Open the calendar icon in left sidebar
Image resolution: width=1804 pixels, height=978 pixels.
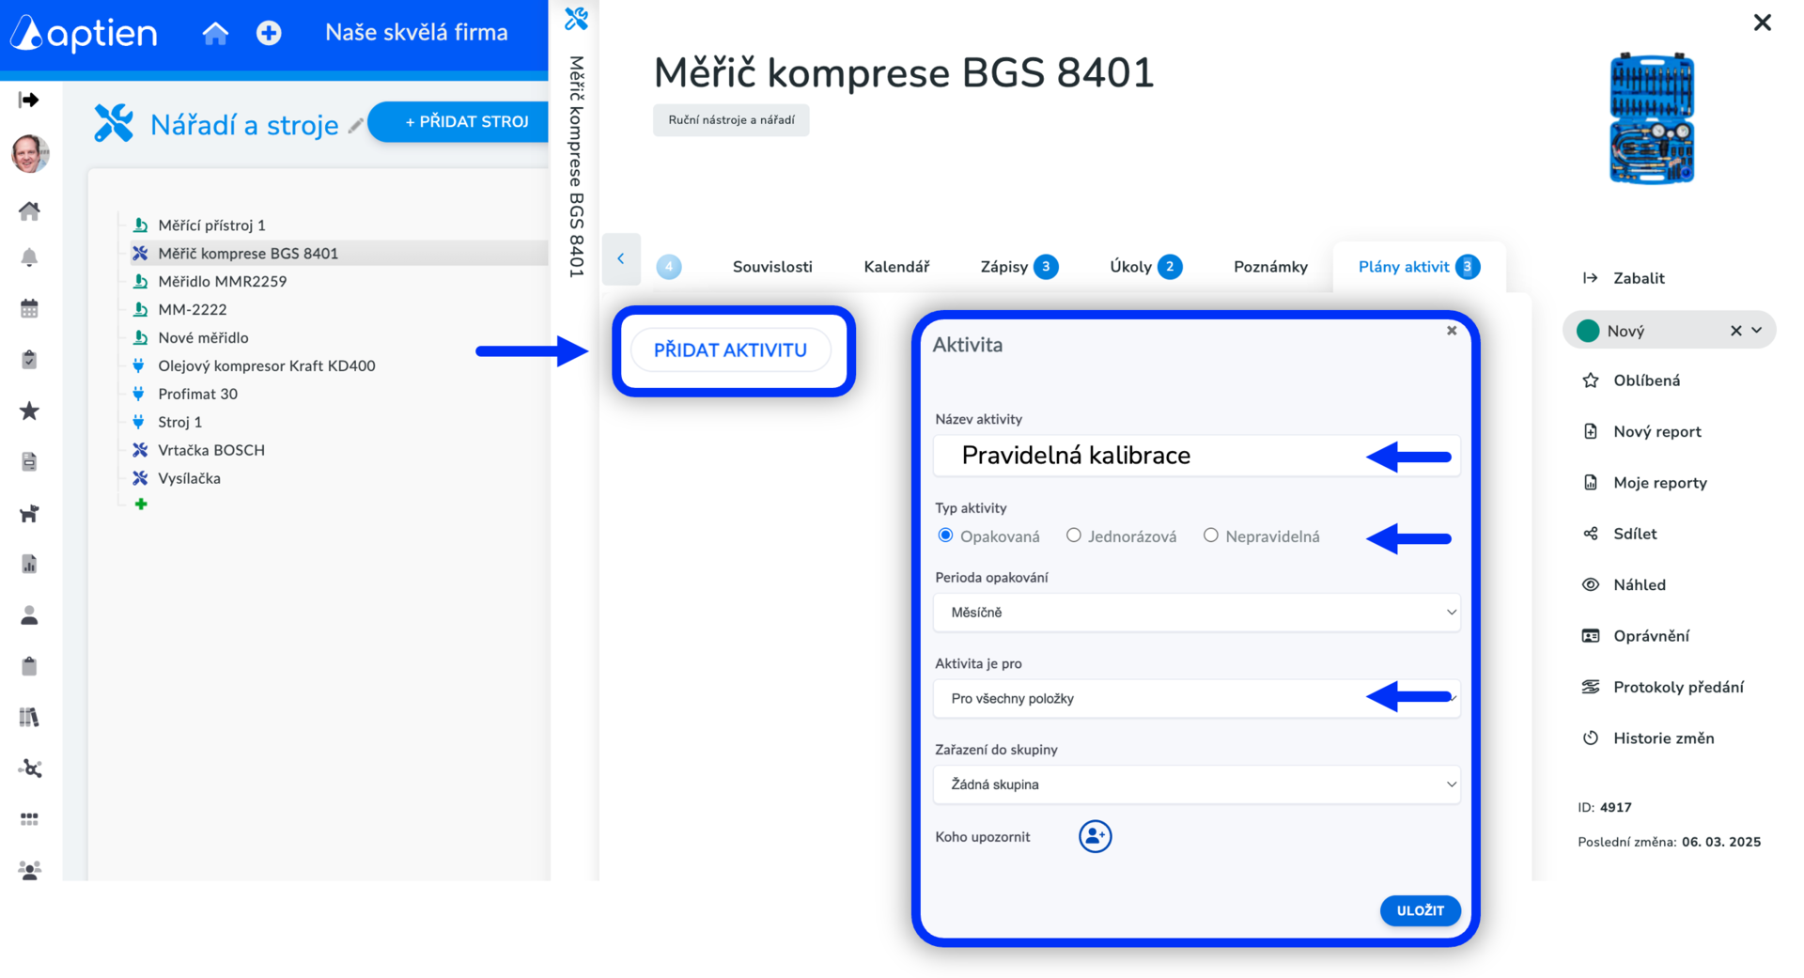click(30, 308)
